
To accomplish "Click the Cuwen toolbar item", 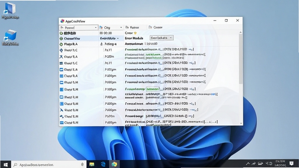I will point(155,27).
